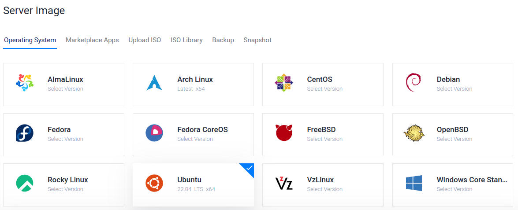Open the Snapshot tab
Screen dimensions: 518x210
point(258,40)
